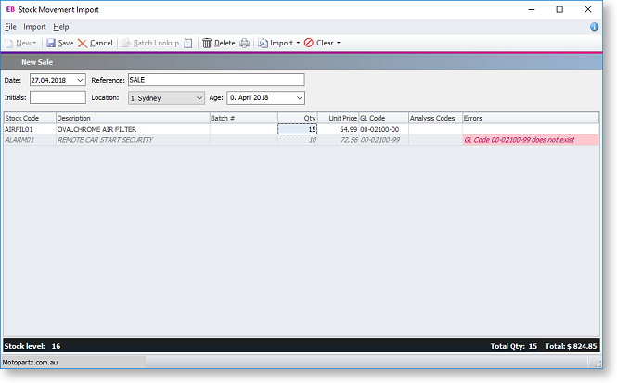Click the Save button label
Image resolution: width=617 pixels, height=383 pixels.
(x=66, y=43)
